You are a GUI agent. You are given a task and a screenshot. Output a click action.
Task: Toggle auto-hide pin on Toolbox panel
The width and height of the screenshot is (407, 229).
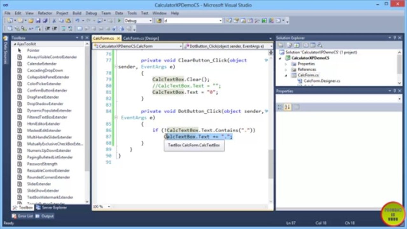(x=82, y=38)
